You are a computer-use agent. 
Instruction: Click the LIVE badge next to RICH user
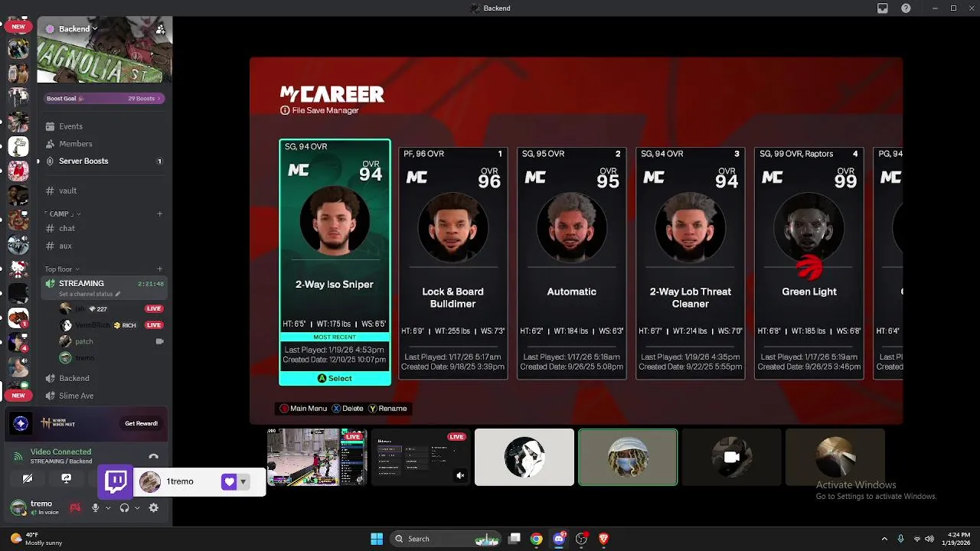tap(154, 325)
